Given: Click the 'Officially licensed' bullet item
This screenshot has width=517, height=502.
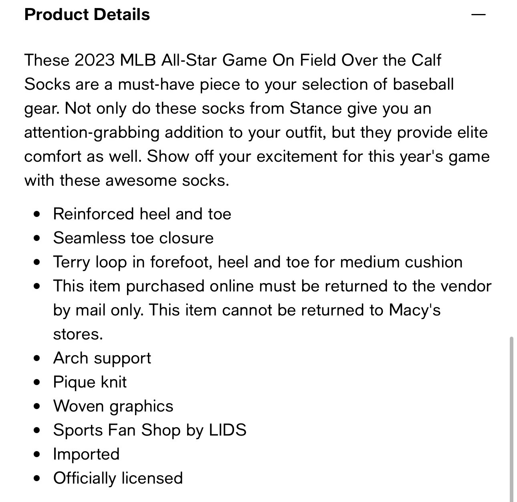Looking at the screenshot, I should click(118, 478).
